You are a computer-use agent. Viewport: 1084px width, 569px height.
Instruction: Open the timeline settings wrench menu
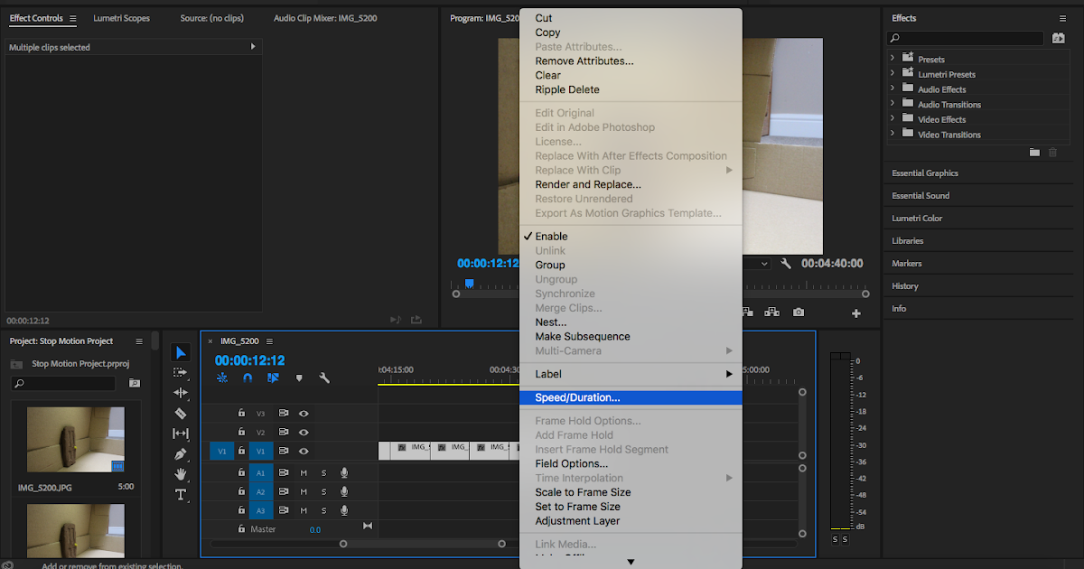click(324, 378)
